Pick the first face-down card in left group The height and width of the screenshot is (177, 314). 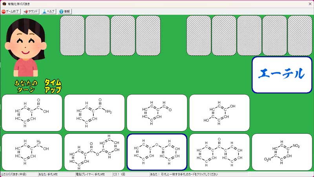(x=72, y=35)
